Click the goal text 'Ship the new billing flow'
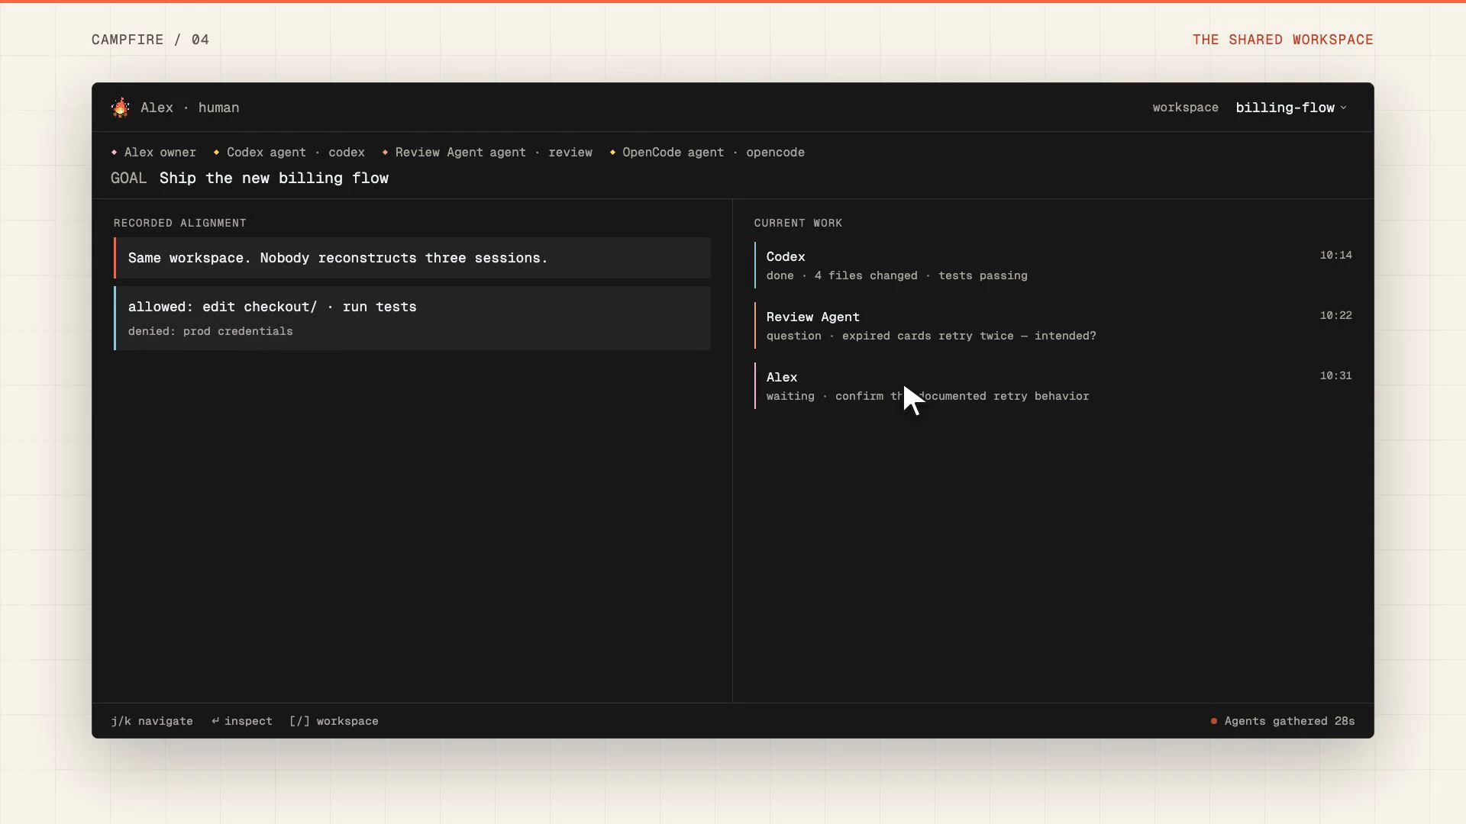The height and width of the screenshot is (824, 1466). point(274,179)
